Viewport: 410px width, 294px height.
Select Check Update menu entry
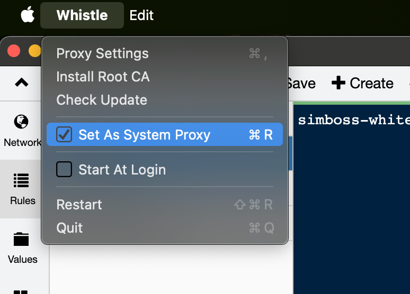point(102,100)
